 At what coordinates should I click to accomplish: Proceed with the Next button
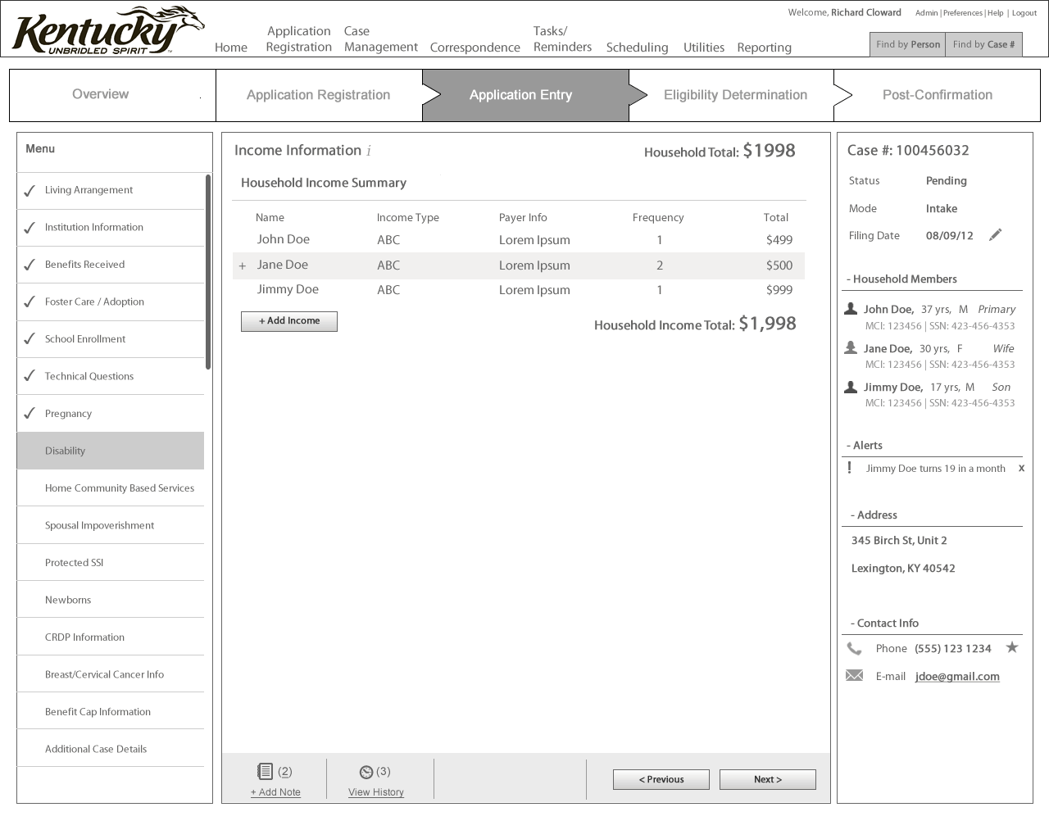tap(768, 779)
